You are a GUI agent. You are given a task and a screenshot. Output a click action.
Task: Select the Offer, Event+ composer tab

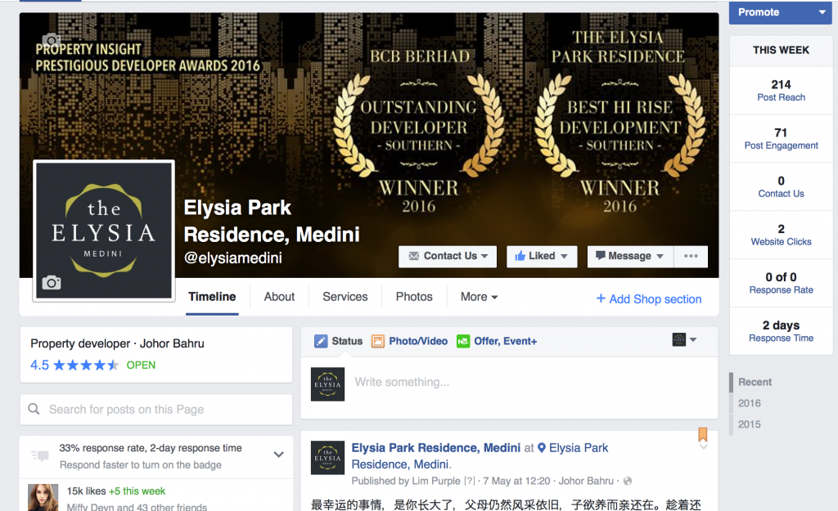497,341
